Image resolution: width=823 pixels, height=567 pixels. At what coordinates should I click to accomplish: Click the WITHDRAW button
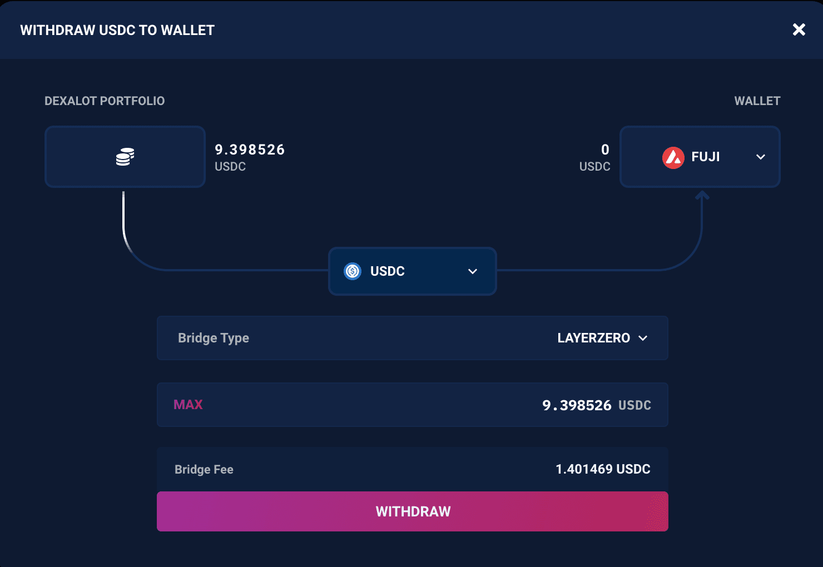(412, 511)
